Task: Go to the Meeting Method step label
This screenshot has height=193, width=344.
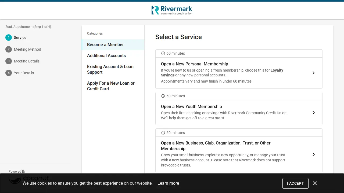Action: click(x=27, y=49)
